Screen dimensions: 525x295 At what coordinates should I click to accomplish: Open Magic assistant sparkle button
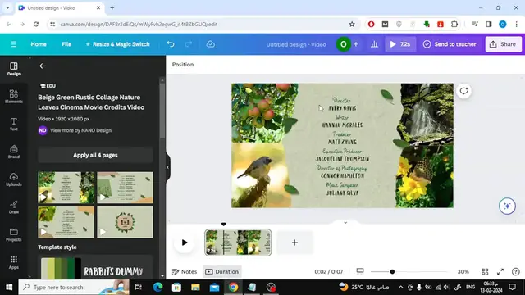507,206
